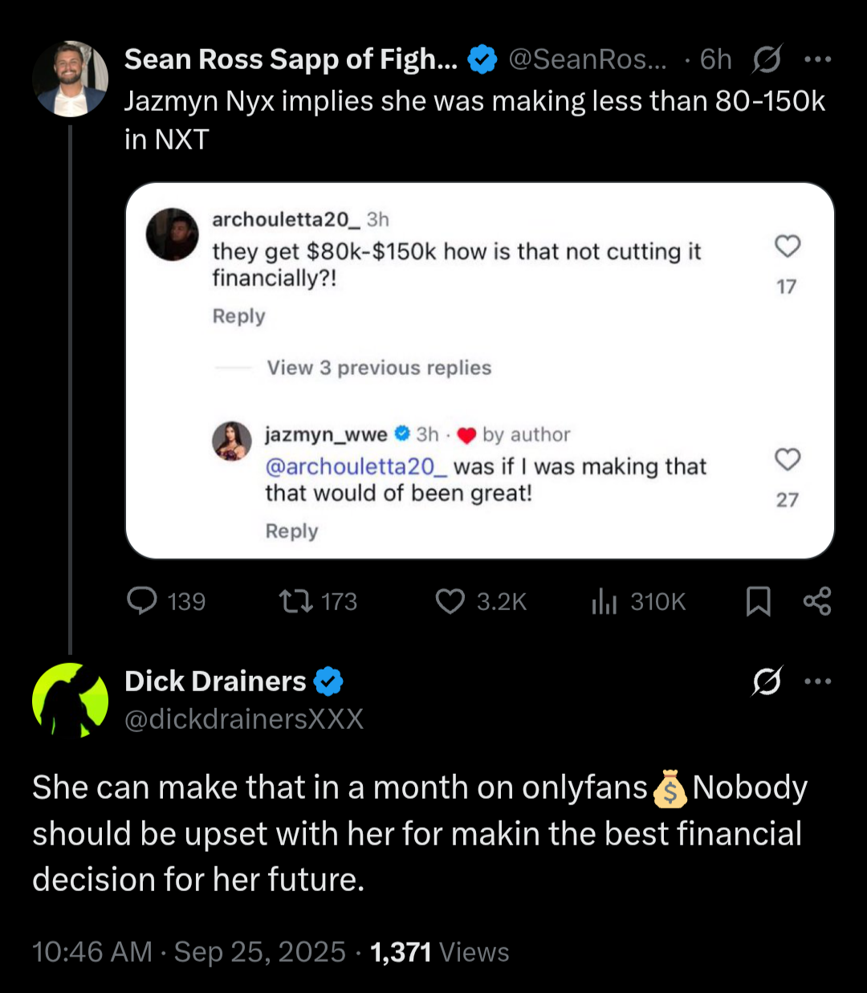Share Sean Ross Sapp's tweet
The width and height of the screenshot is (867, 993).
[x=817, y=600]
